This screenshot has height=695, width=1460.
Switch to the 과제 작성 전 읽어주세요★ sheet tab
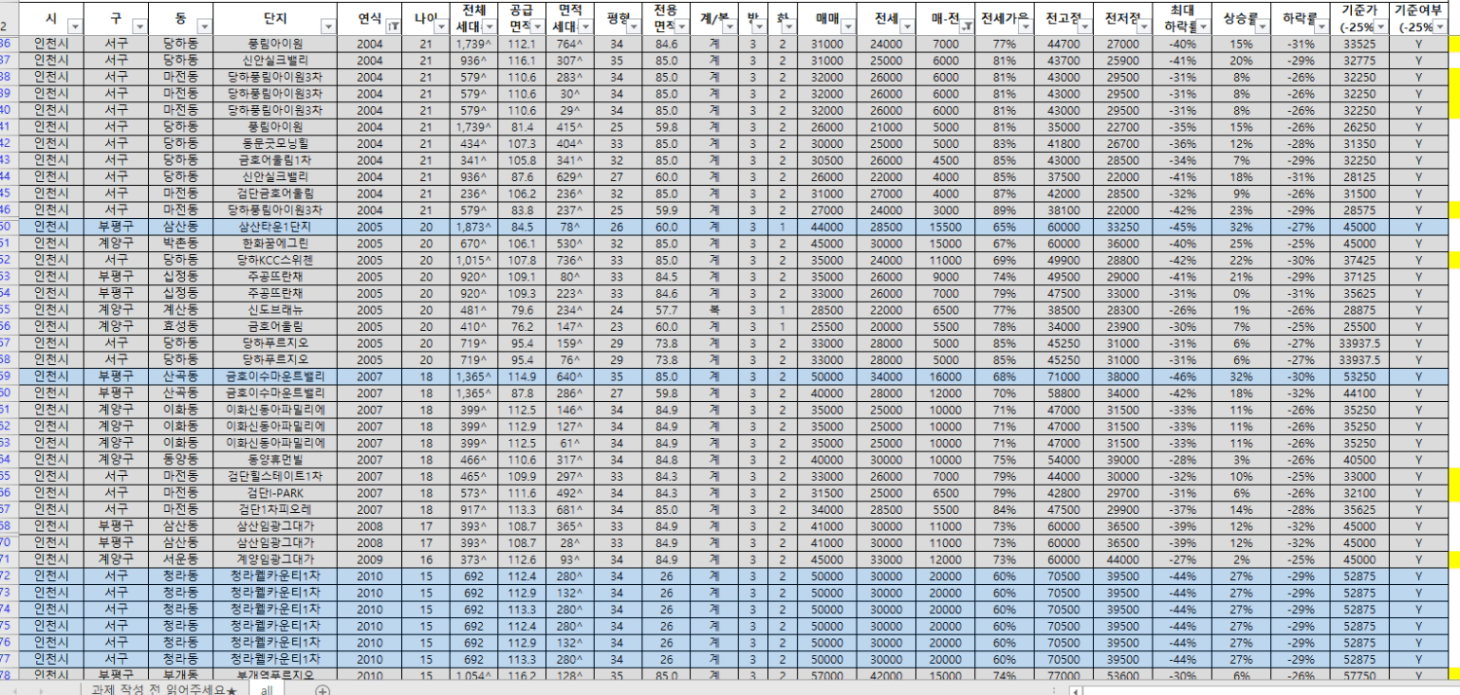coord(164,688)
